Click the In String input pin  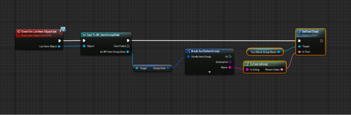coord(247,70)
